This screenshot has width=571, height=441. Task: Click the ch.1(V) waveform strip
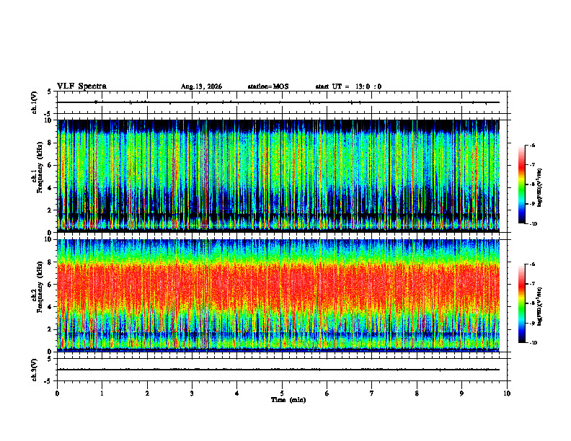pyautogui.click(x=282, y=102)
